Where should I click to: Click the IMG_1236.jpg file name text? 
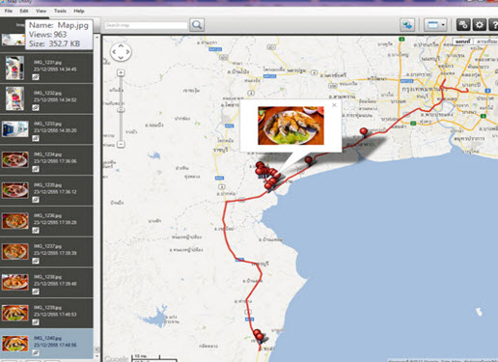point(47,215)
